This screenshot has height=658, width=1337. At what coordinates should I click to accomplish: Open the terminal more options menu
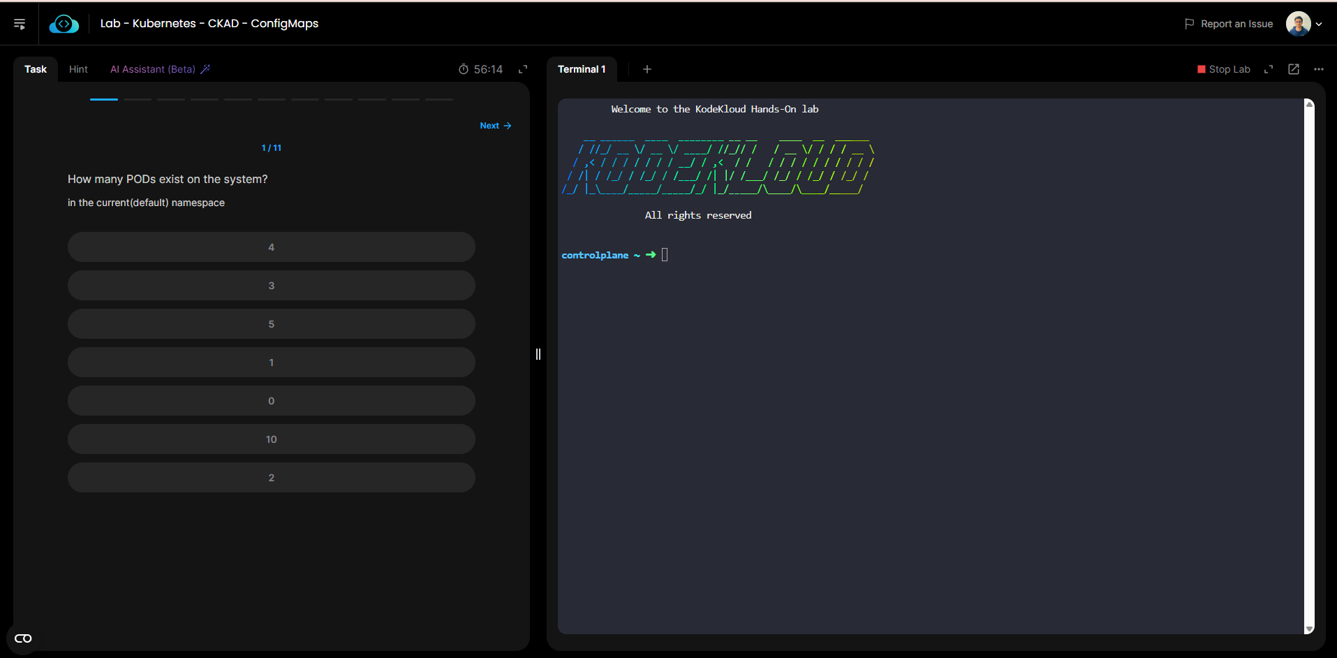tap(1319, 69)
